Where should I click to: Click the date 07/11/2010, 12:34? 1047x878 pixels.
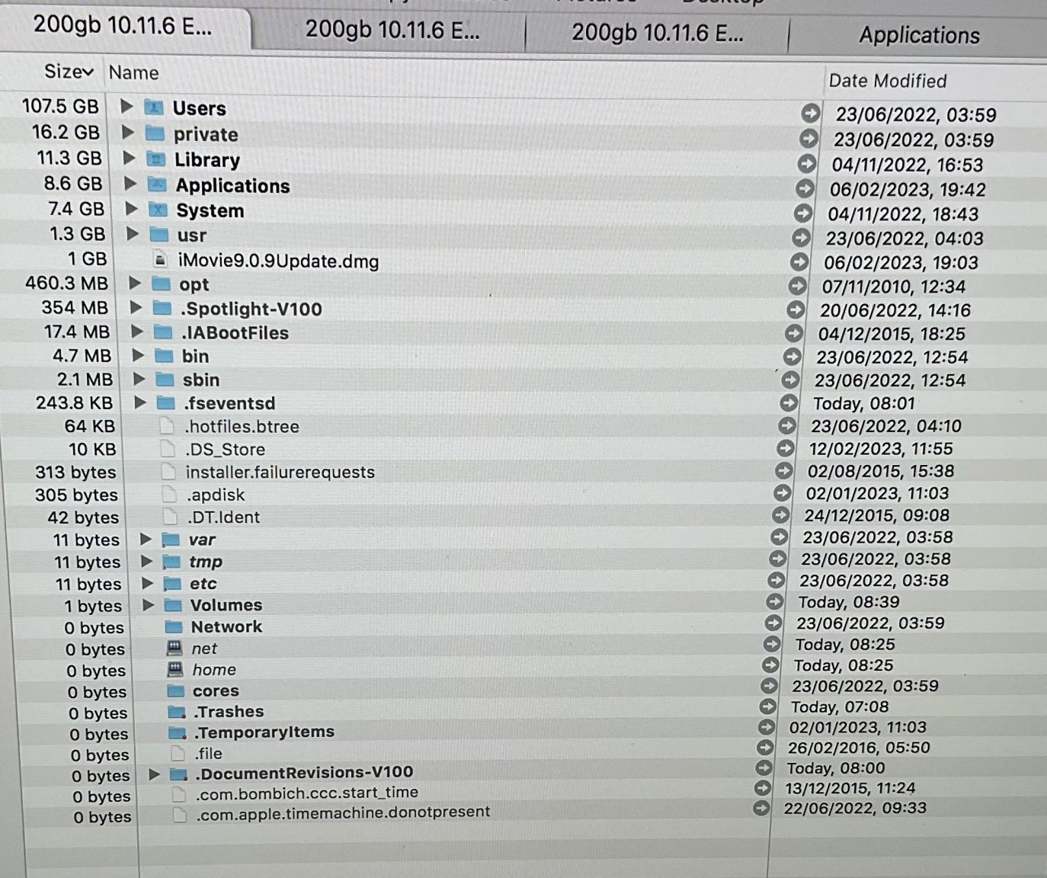(893, 287)
